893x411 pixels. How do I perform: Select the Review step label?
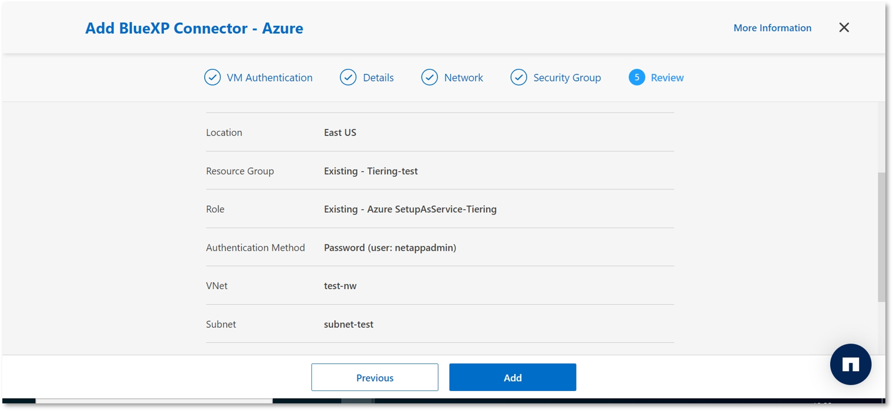668,77
